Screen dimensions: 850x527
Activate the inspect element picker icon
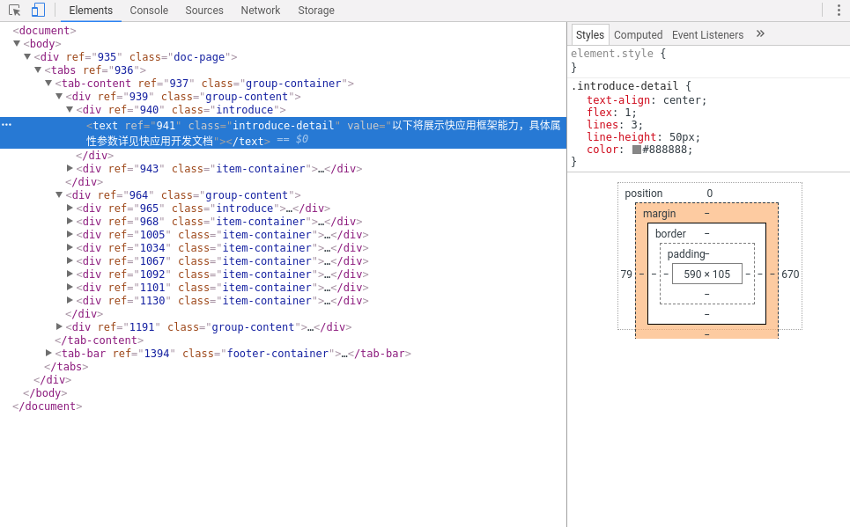14,11
